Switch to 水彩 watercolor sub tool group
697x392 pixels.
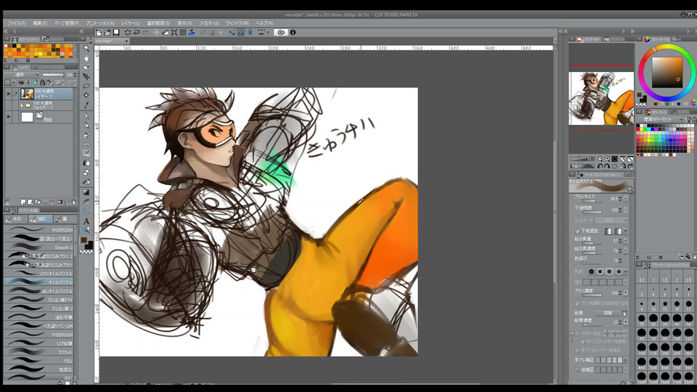15,219
